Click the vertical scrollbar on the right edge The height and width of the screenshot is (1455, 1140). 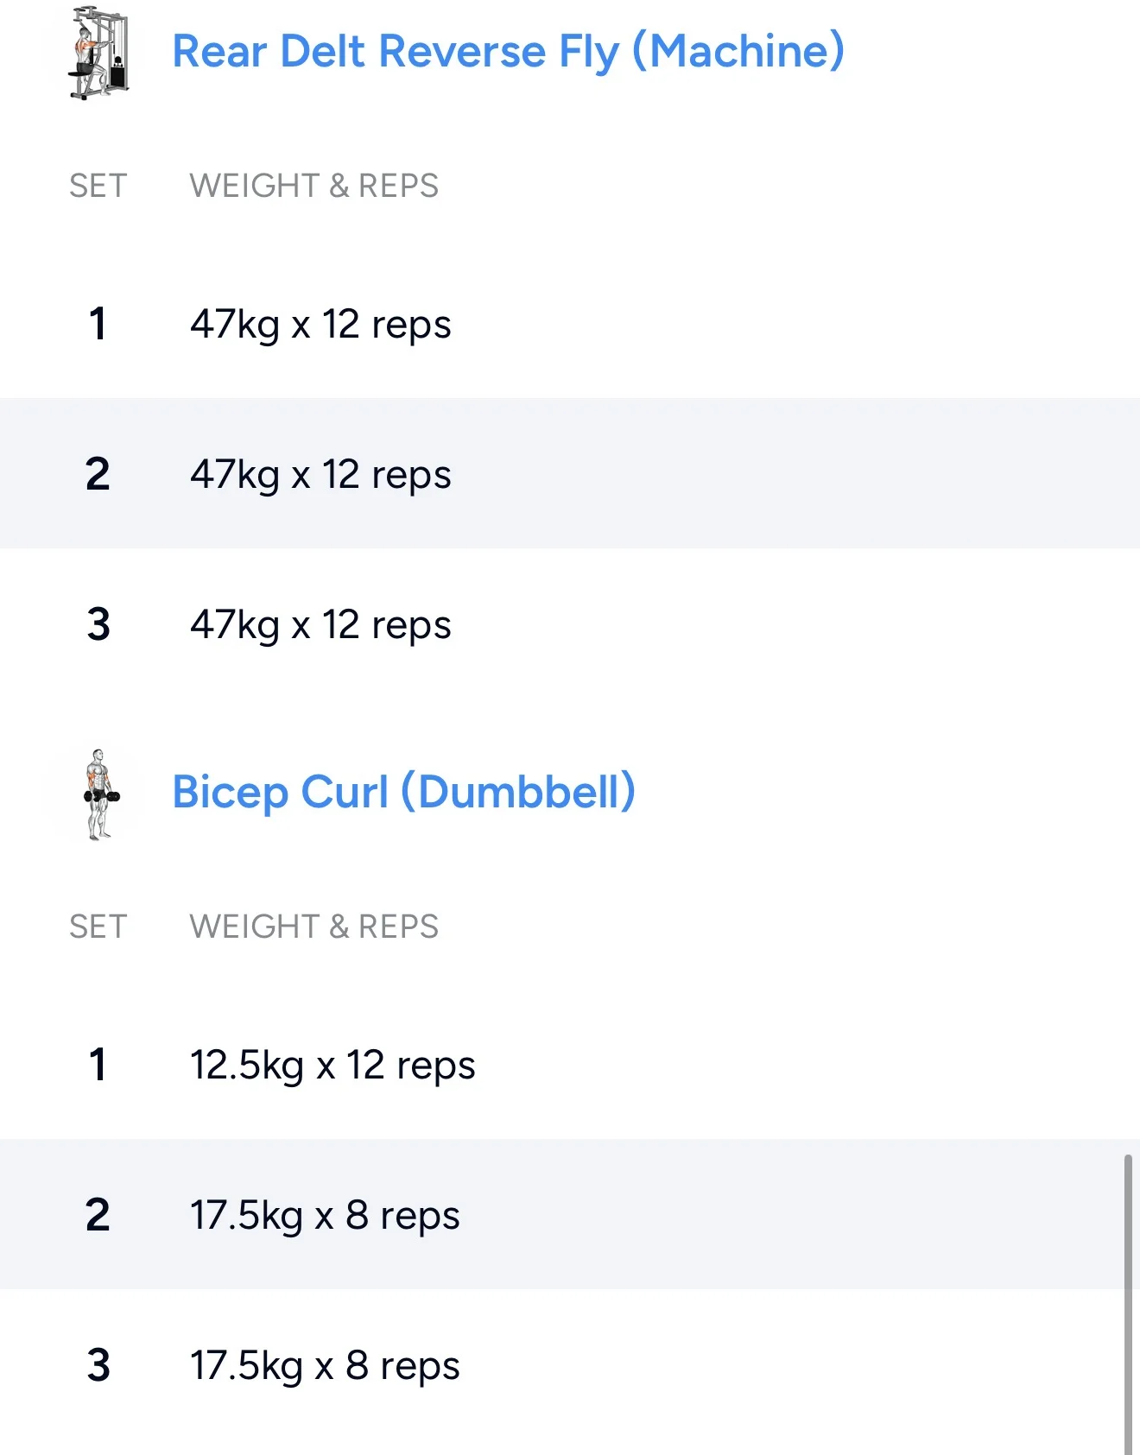(x=1128, y=1304)
